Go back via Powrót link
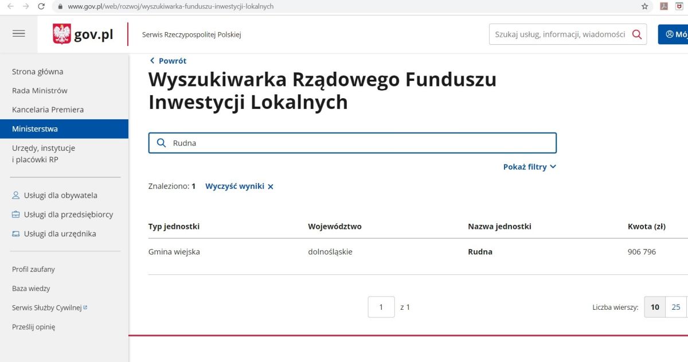Viewport: 688px width, 362px height. [168, 61]
